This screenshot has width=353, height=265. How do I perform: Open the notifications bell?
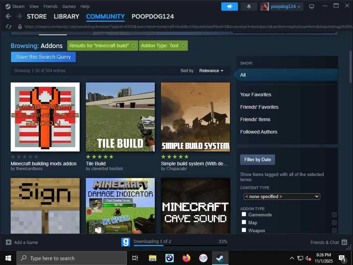click(249, 7)
